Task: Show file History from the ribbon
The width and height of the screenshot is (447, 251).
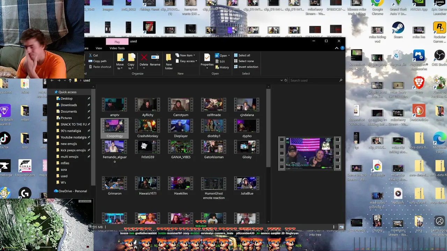Action: click(222, 67)
